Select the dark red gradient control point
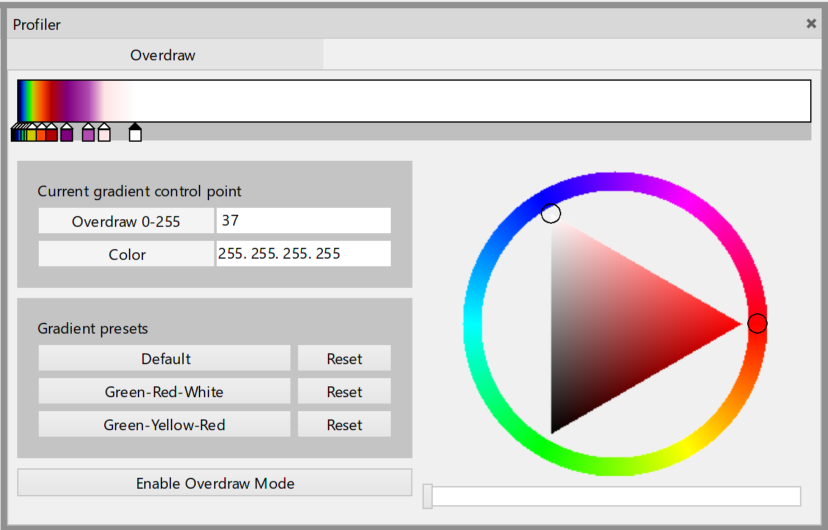 (51, 135)
